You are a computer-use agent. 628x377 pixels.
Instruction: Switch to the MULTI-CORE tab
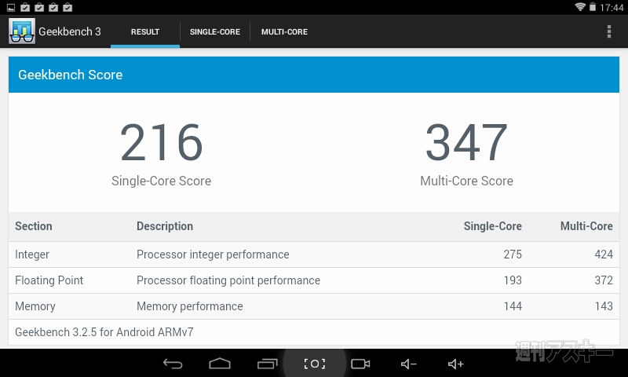(284, 32)
